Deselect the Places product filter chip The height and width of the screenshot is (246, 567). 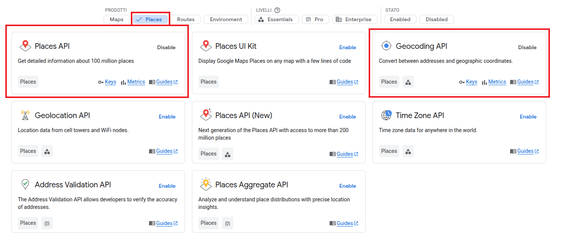(x=150, y=19)
